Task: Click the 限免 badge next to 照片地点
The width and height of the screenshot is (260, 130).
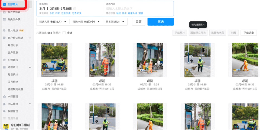Action: pos(21,31)
